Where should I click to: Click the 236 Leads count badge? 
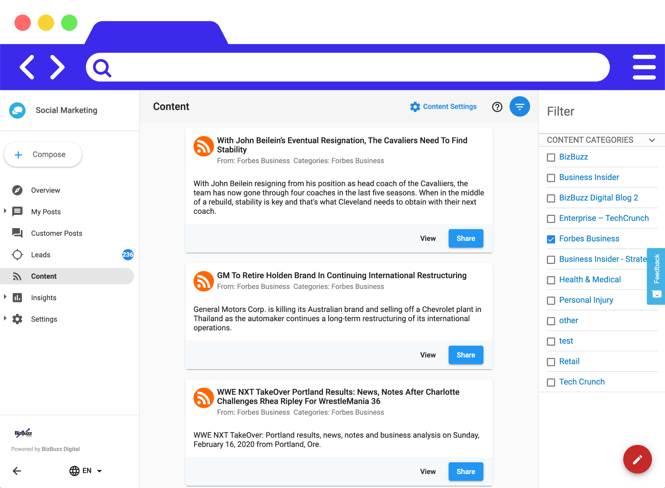(x=128, y=254)
